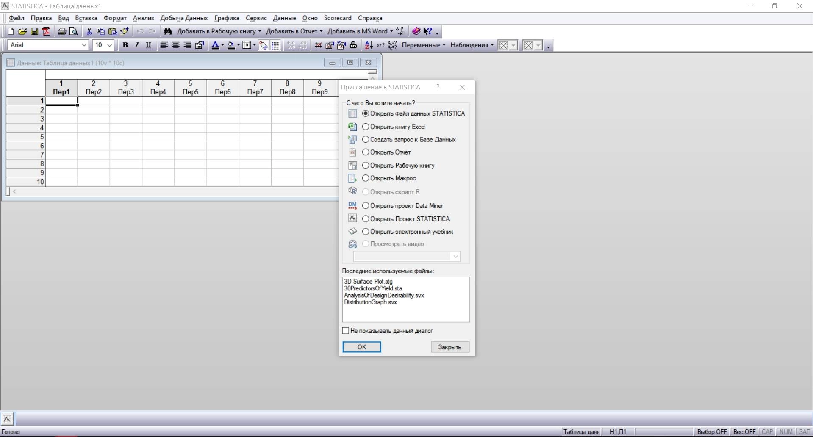This screenshot has width=813, height=437.
Task: Select the Пер3 column header
Action: tap(126, 88)
